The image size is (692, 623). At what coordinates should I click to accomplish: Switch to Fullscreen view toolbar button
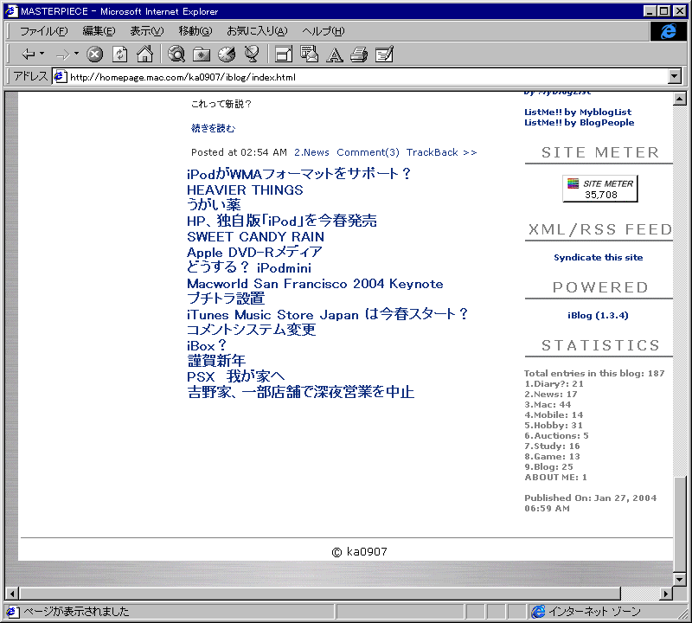284,55
